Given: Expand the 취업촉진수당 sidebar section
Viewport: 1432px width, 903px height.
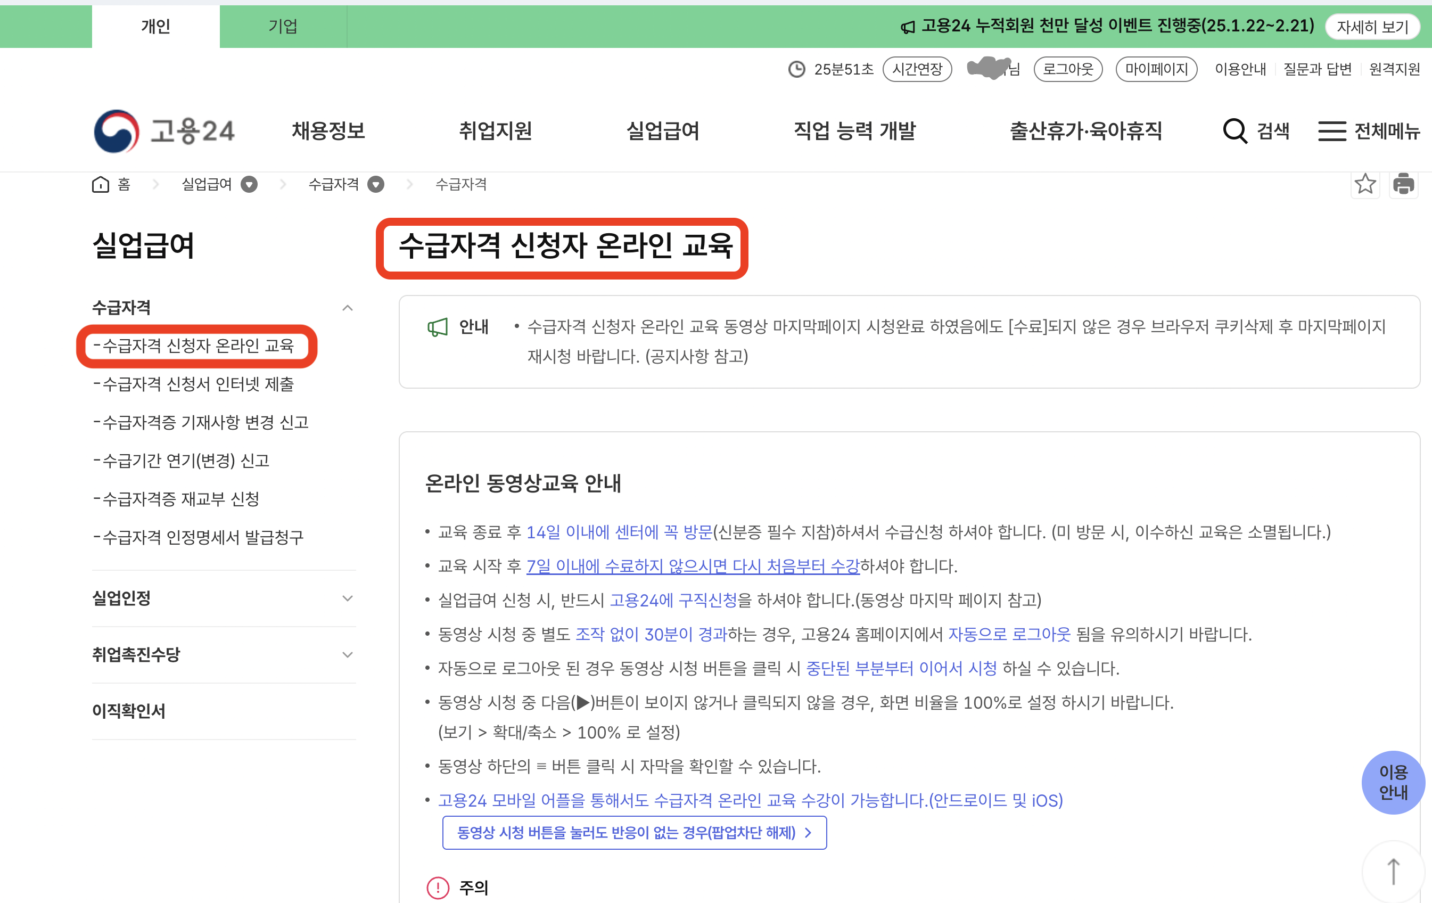Looking at the screenshot, I should 347,655.
